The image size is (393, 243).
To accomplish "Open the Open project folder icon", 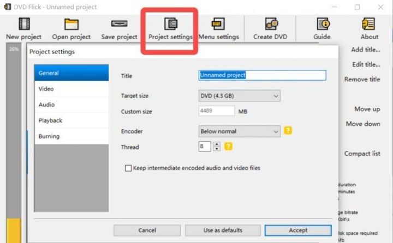I will 72,25.
